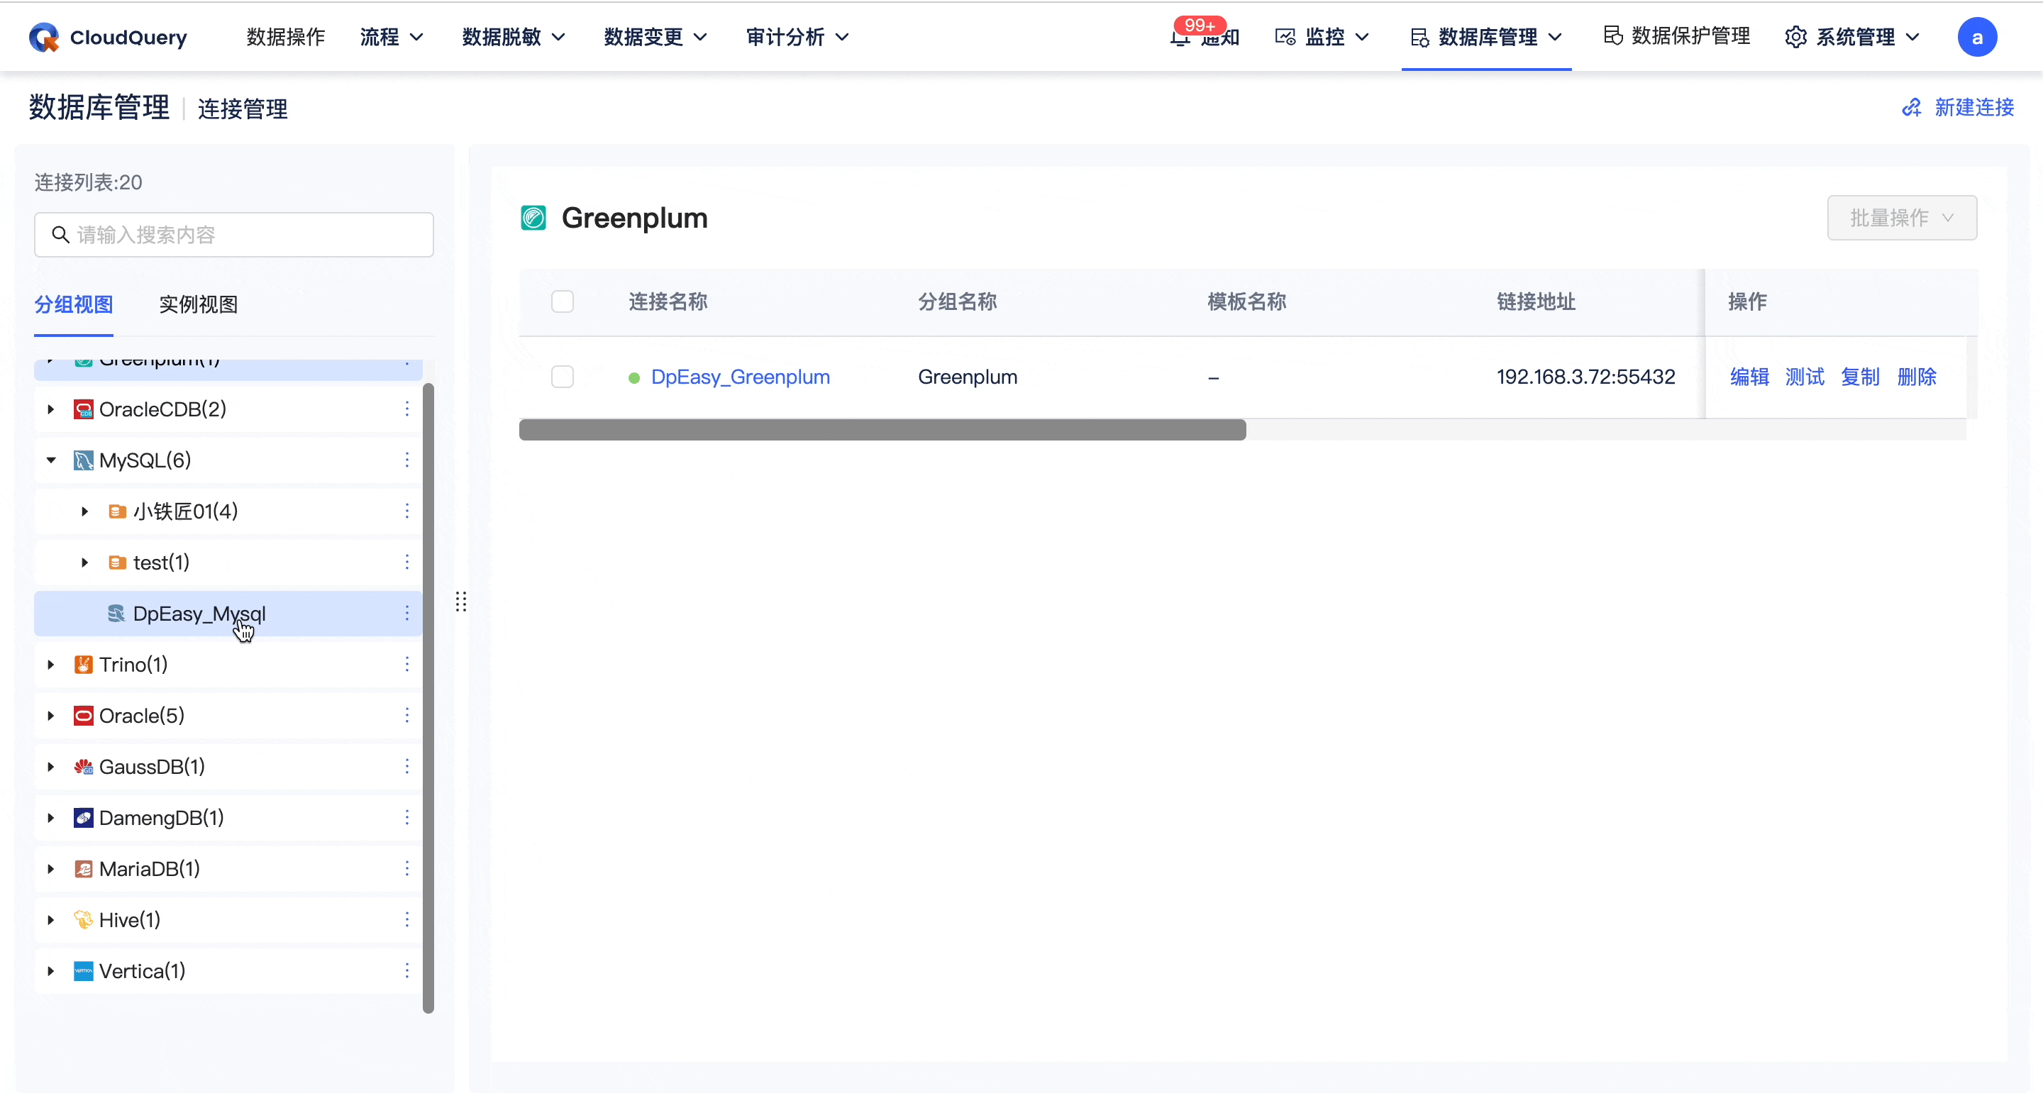
Task: Open the 批量操作 dropdown
Action: click(1902, 218)
